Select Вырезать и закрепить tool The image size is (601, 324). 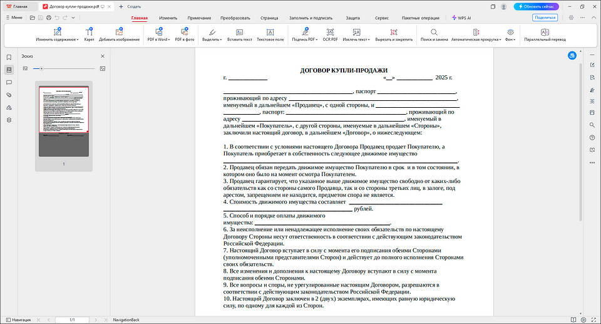pyautogui.click(x=394, y=34)
